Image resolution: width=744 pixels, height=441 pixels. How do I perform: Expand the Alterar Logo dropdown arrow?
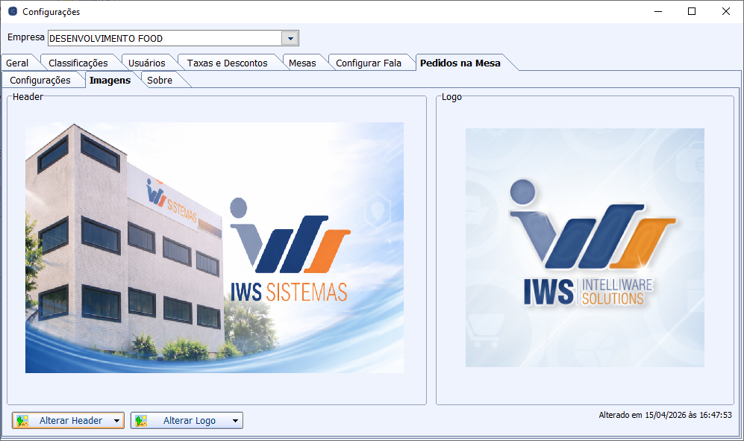coord(235,421)
